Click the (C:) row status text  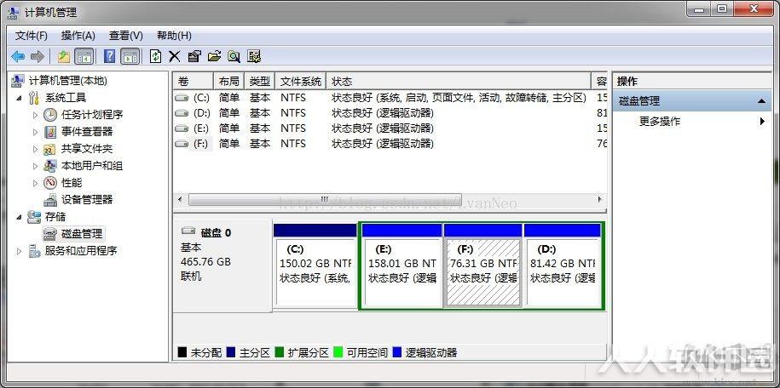pyautogui.click(x=459, y=98)
